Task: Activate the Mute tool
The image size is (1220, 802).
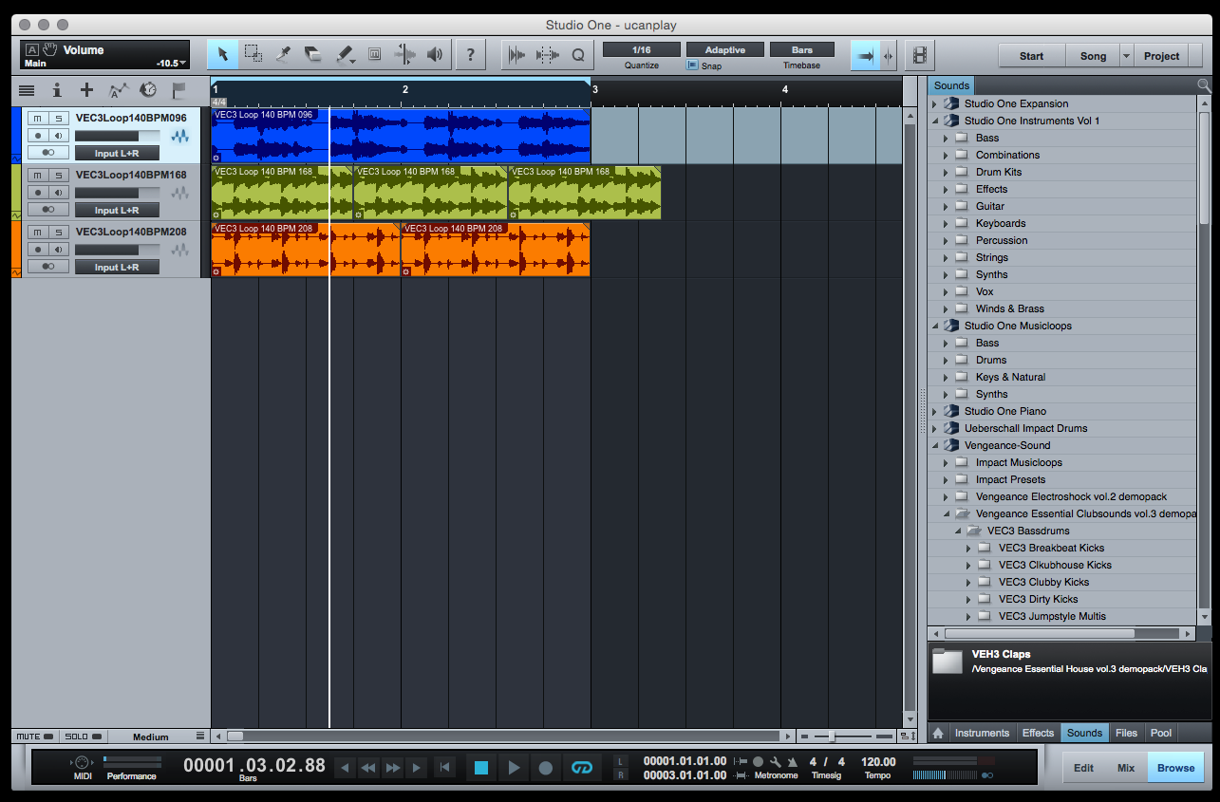Action: point(374,55)
